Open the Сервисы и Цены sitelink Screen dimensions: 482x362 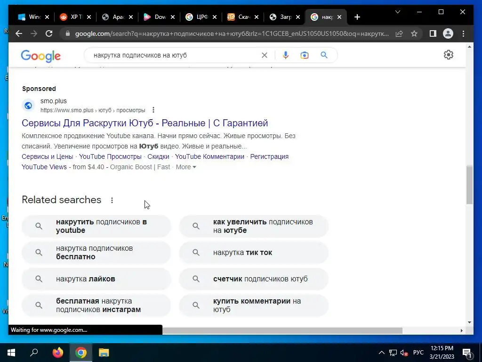point(48,156)
